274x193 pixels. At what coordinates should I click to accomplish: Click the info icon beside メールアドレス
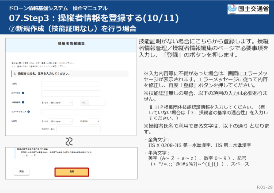28,112
